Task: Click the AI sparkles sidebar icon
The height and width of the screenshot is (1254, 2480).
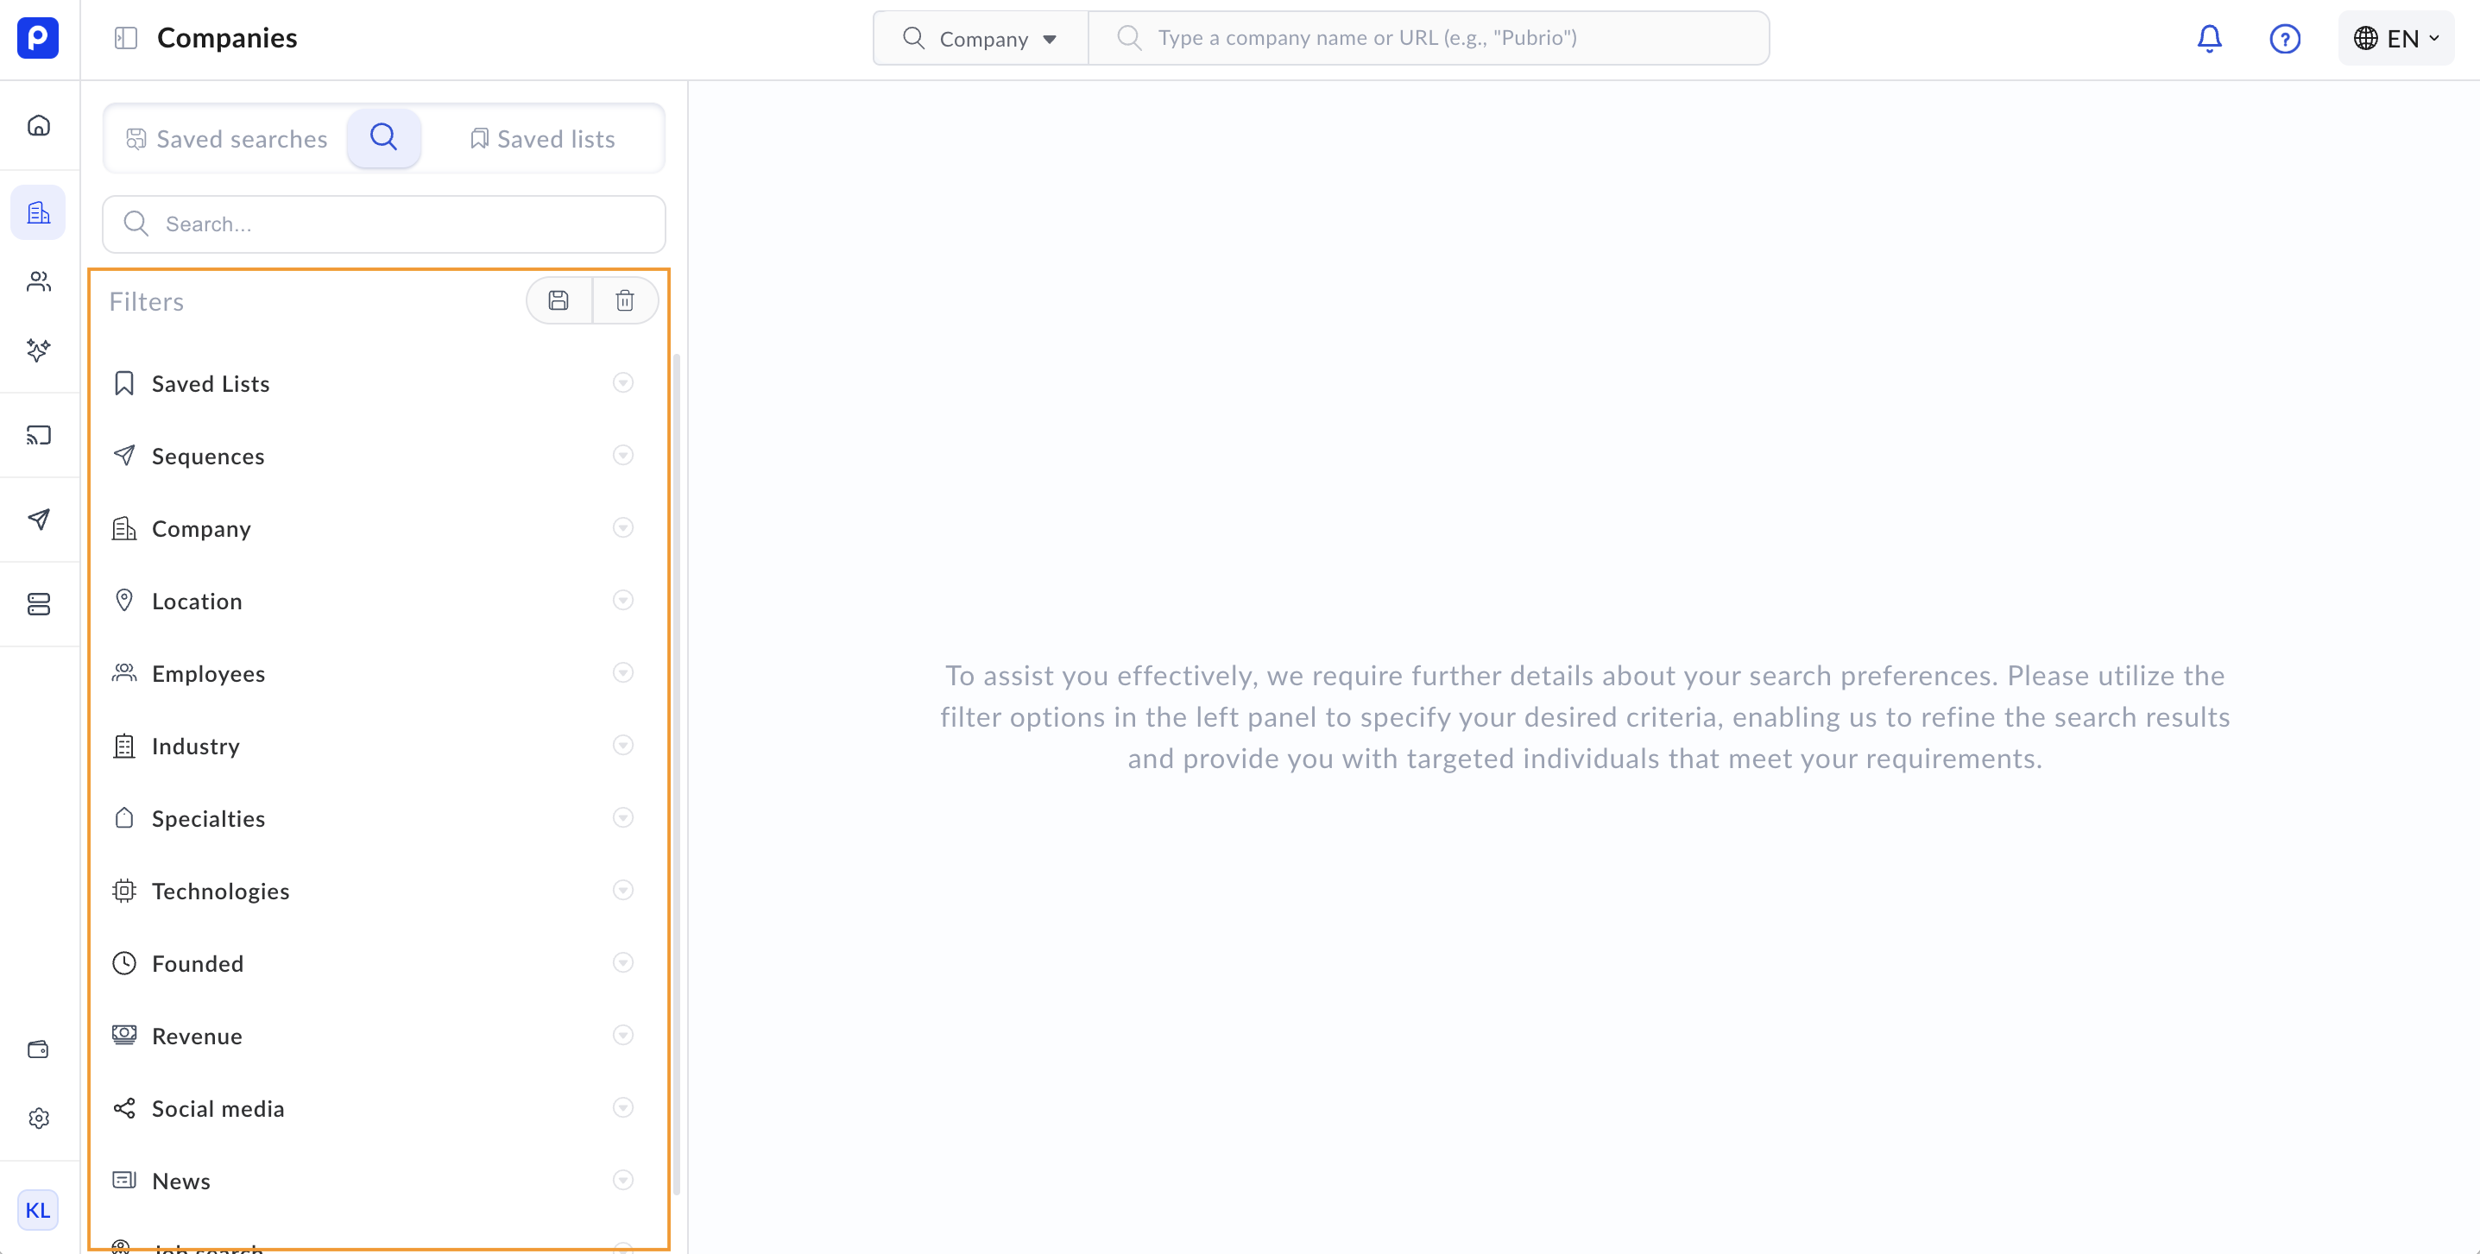Action: pyautogui.click(x=39, y=350)
